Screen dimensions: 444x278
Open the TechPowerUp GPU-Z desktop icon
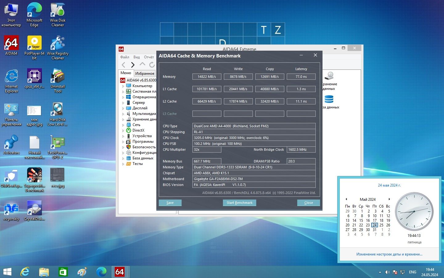(x=57, y=147)
